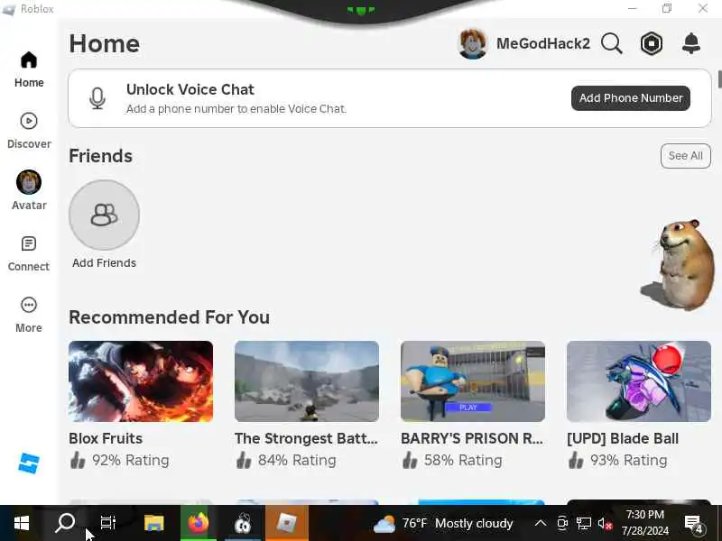Open the search magnifier in header
The width and height of the screenshot is (722, 541).
click(x=612, y=43)
